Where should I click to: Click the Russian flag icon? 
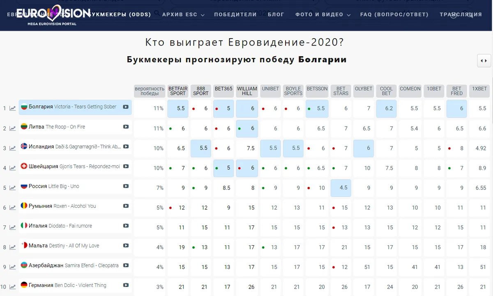(24, 186)
